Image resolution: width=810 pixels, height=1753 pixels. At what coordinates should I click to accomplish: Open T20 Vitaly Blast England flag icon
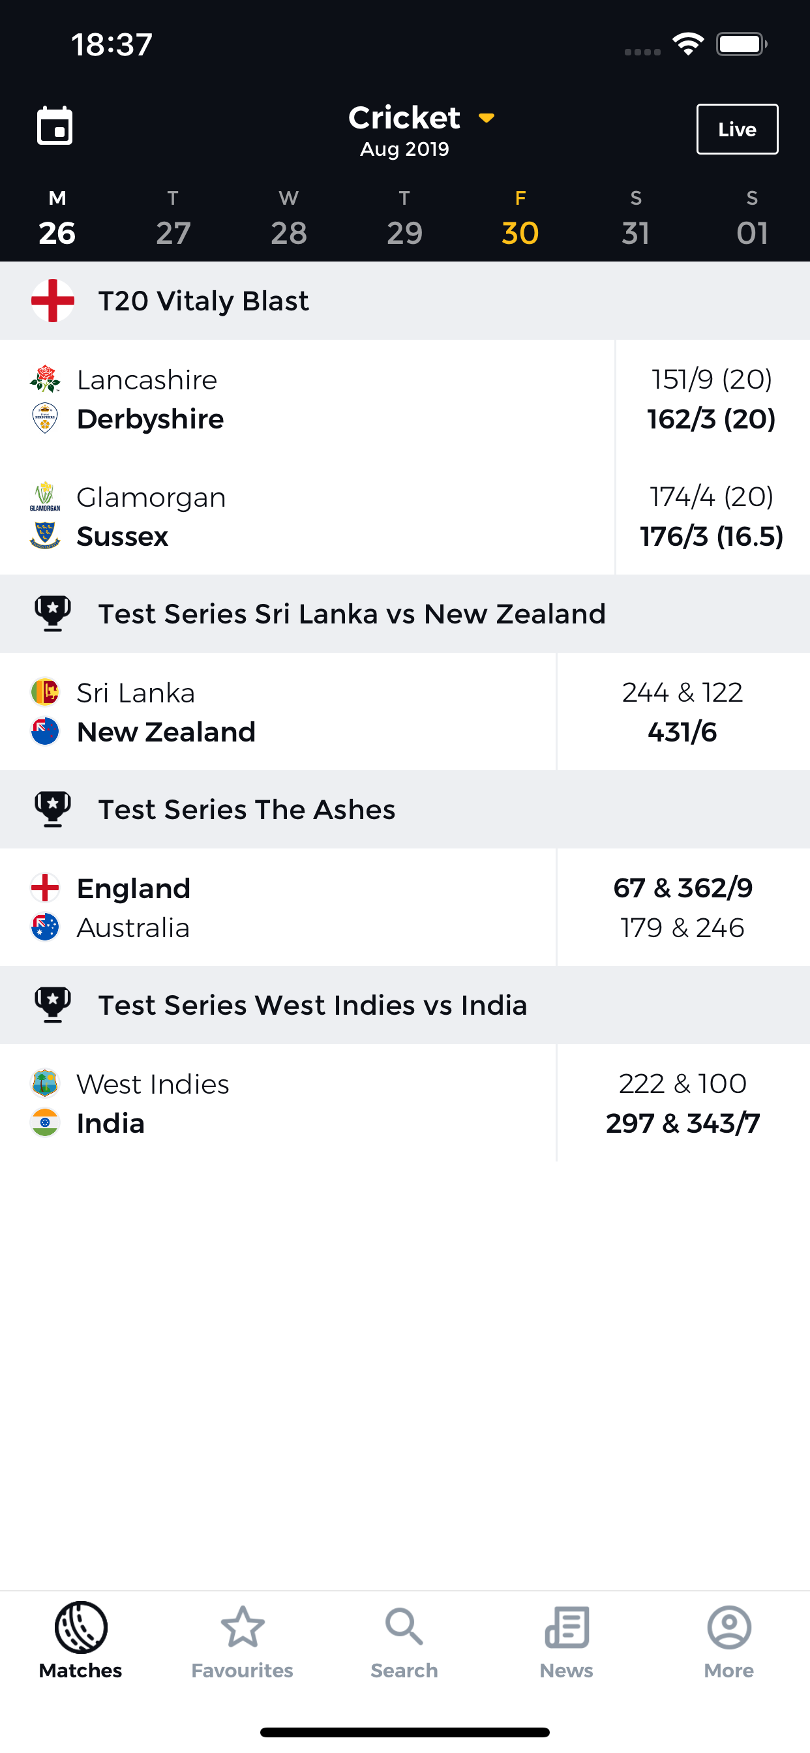point(52,301)
